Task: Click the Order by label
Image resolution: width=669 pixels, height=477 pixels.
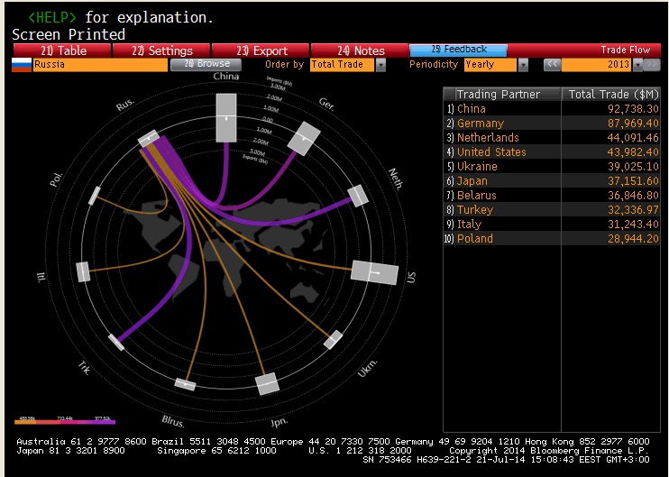Action: click(284, 64)
